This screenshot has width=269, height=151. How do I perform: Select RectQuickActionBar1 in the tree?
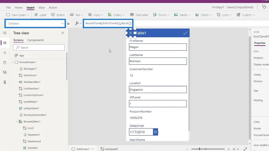click(x=35, y=115)
